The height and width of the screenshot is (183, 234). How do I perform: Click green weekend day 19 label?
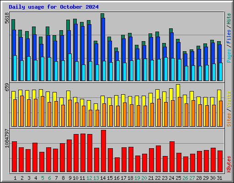click(x=137, y=178)
